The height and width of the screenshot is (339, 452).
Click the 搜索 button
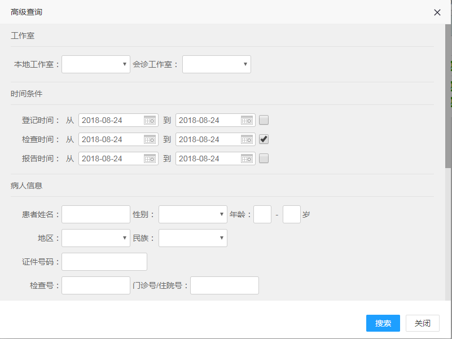(x=383, y=323)
